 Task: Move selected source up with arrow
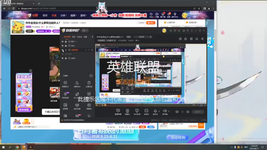(86, 50)
